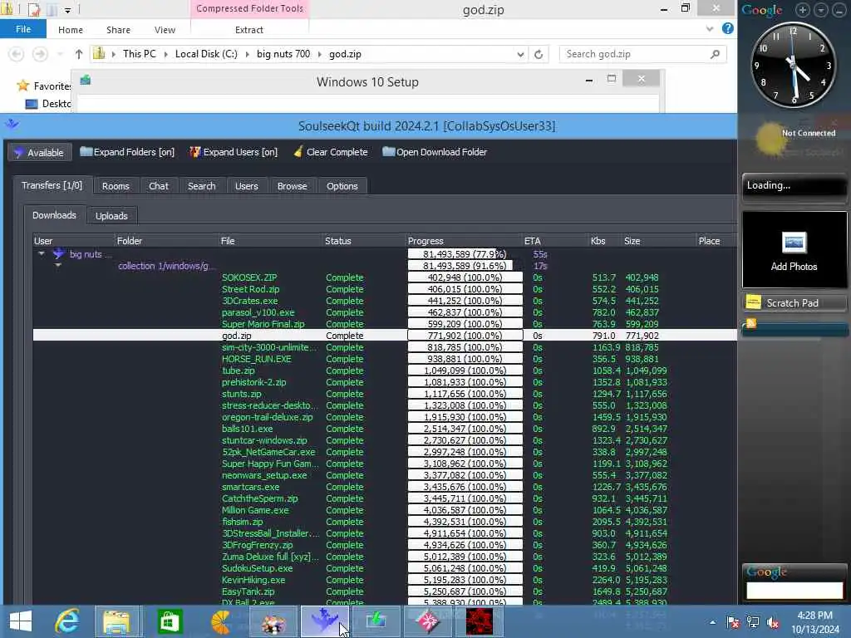Select the god.zip download row
Viewport: 851px width, 638px height.
[385, 336]
